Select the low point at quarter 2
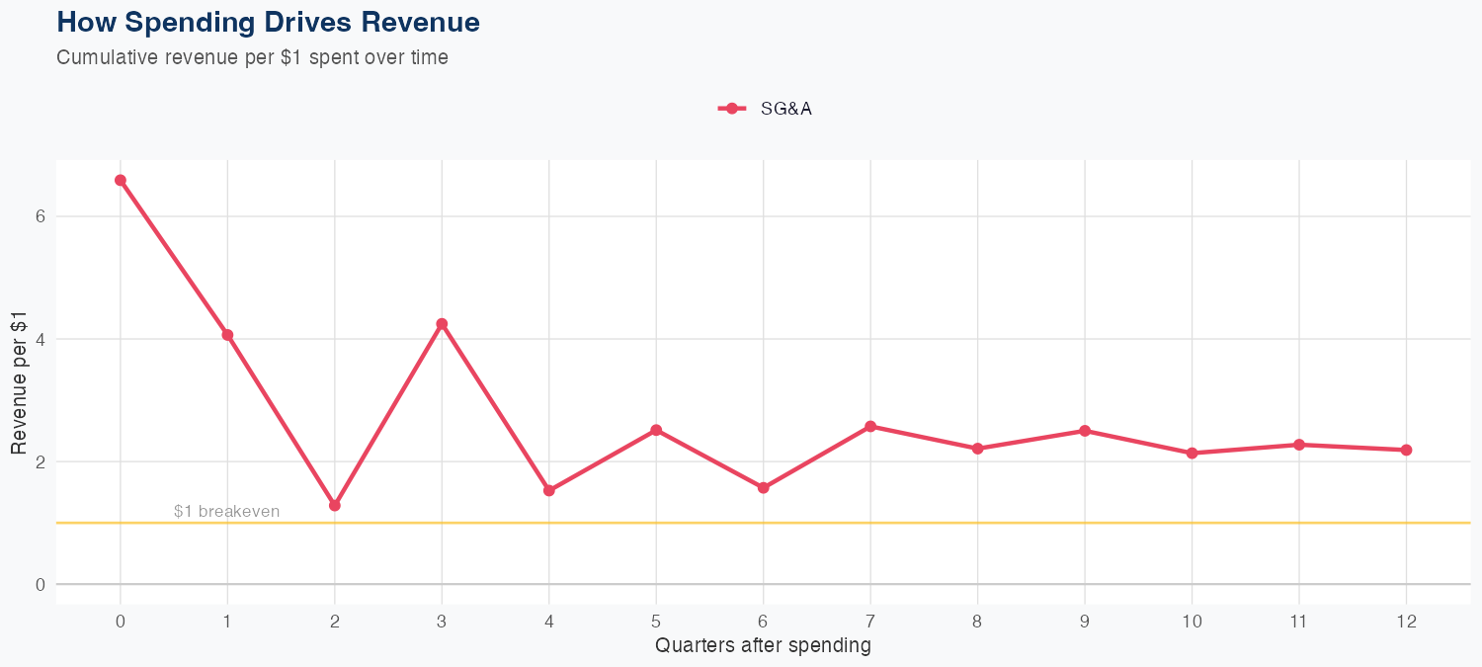 [335, 505]
